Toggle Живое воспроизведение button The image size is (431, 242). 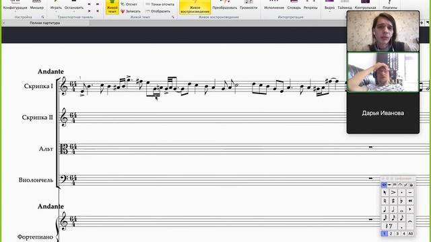[195, 7]
